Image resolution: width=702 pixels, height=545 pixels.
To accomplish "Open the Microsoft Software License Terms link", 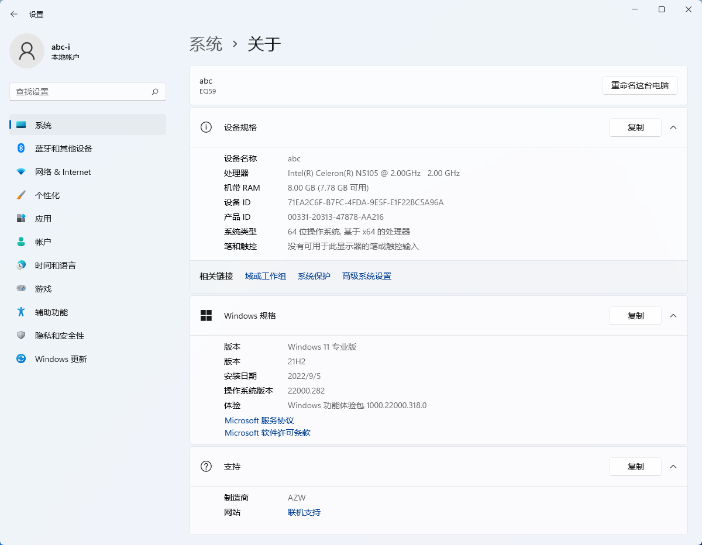I will (x=267, y=433).
